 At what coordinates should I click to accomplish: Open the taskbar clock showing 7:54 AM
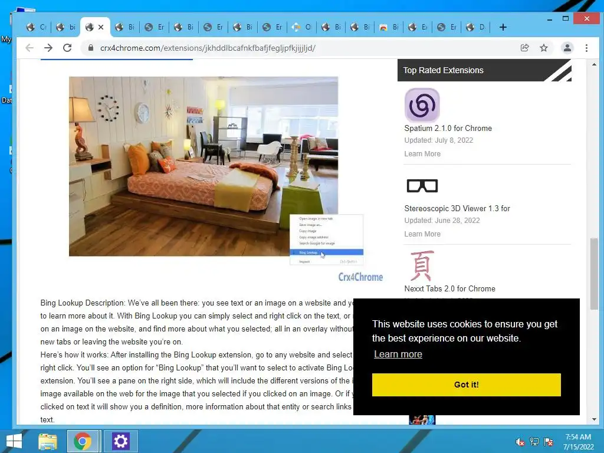tap(578, 442)
